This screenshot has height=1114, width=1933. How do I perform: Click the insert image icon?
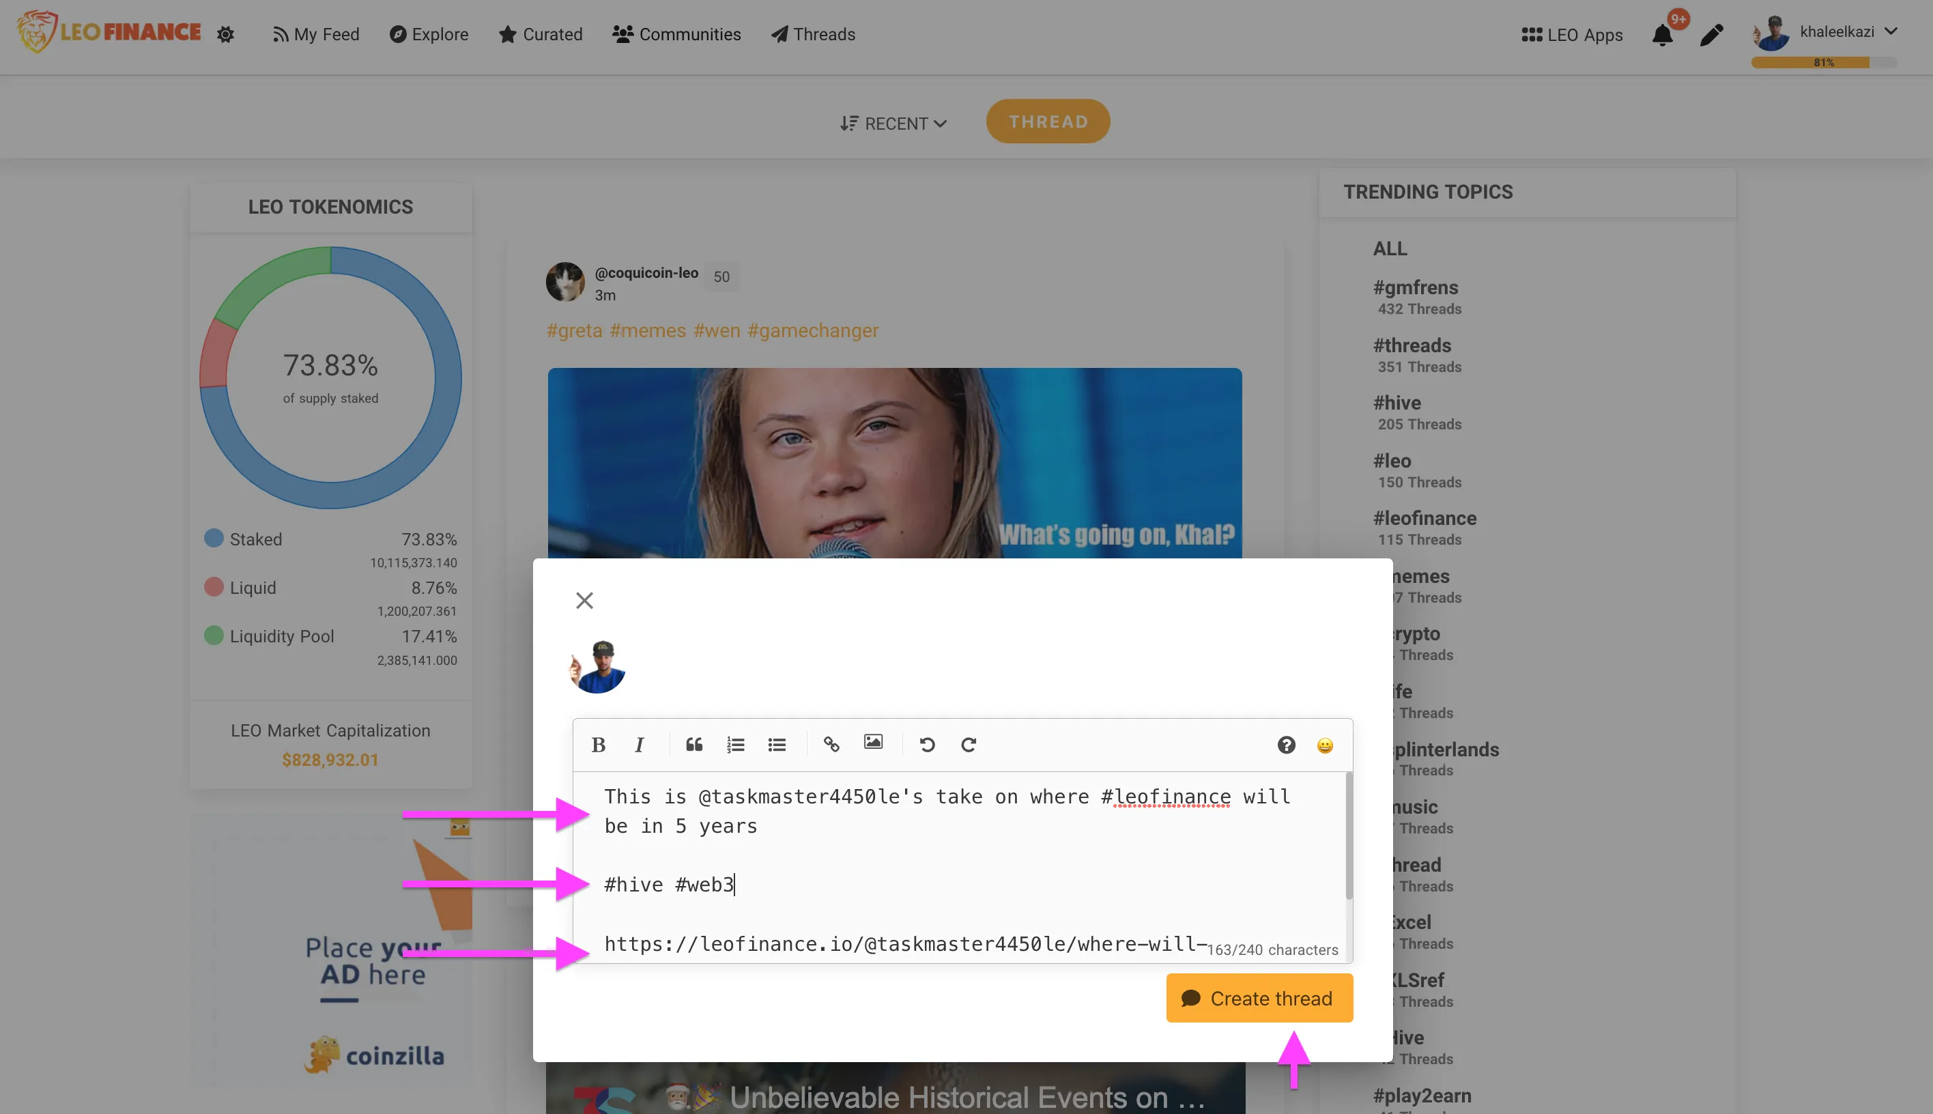(873, 742)
